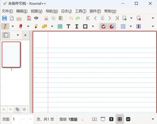Viewport: 157px width, 124px height.
Task: Toggle sidebar page preview button
Action: (6, 35)
